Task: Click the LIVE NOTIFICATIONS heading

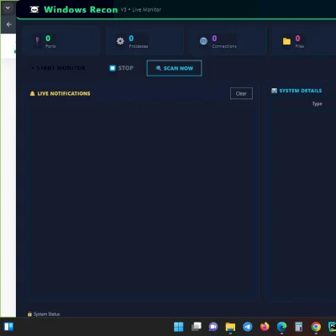Action: pos(64,93)
